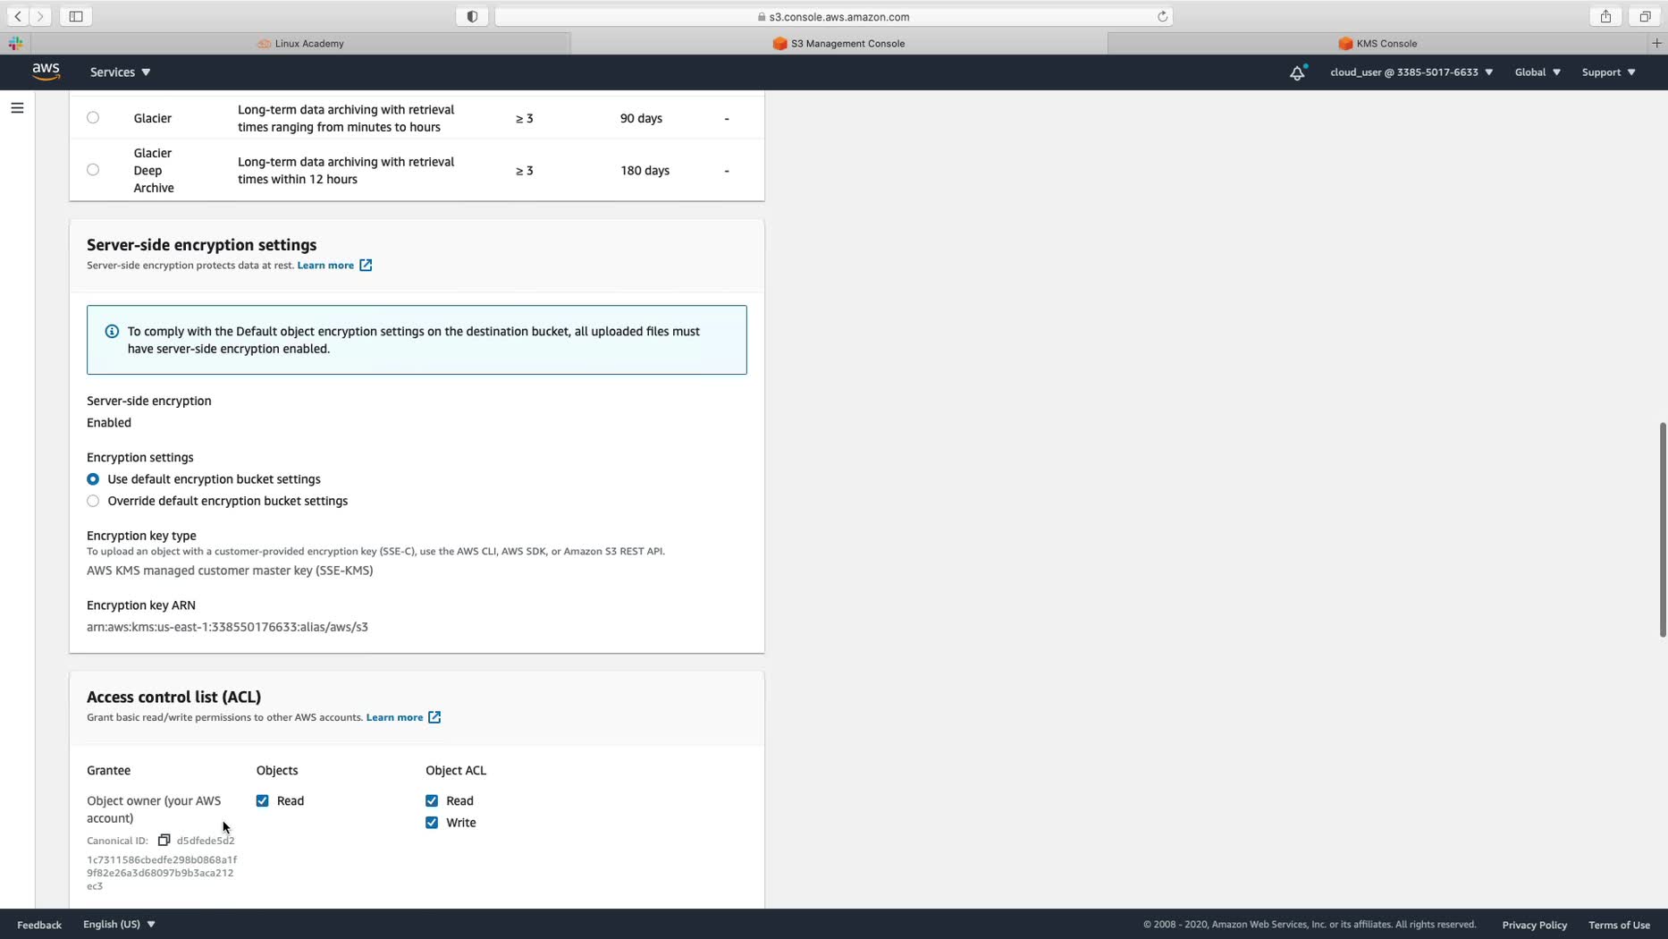Select the Glacier storage class radio
The width and height of the screenshot is (1668, 939).
93,117
